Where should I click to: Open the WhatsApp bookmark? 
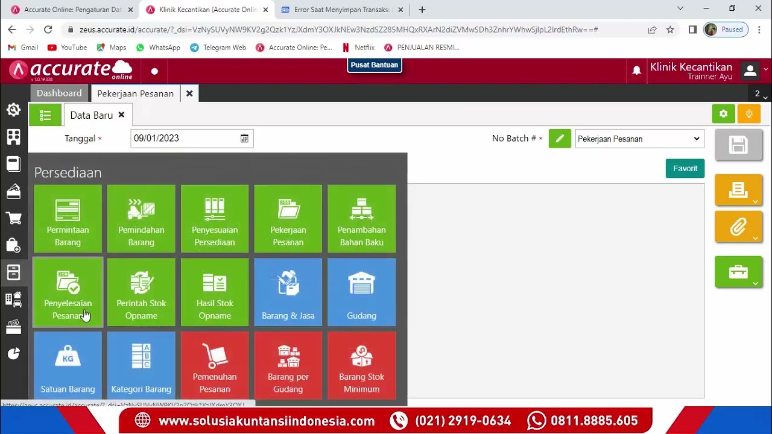(x=158, y=48)
